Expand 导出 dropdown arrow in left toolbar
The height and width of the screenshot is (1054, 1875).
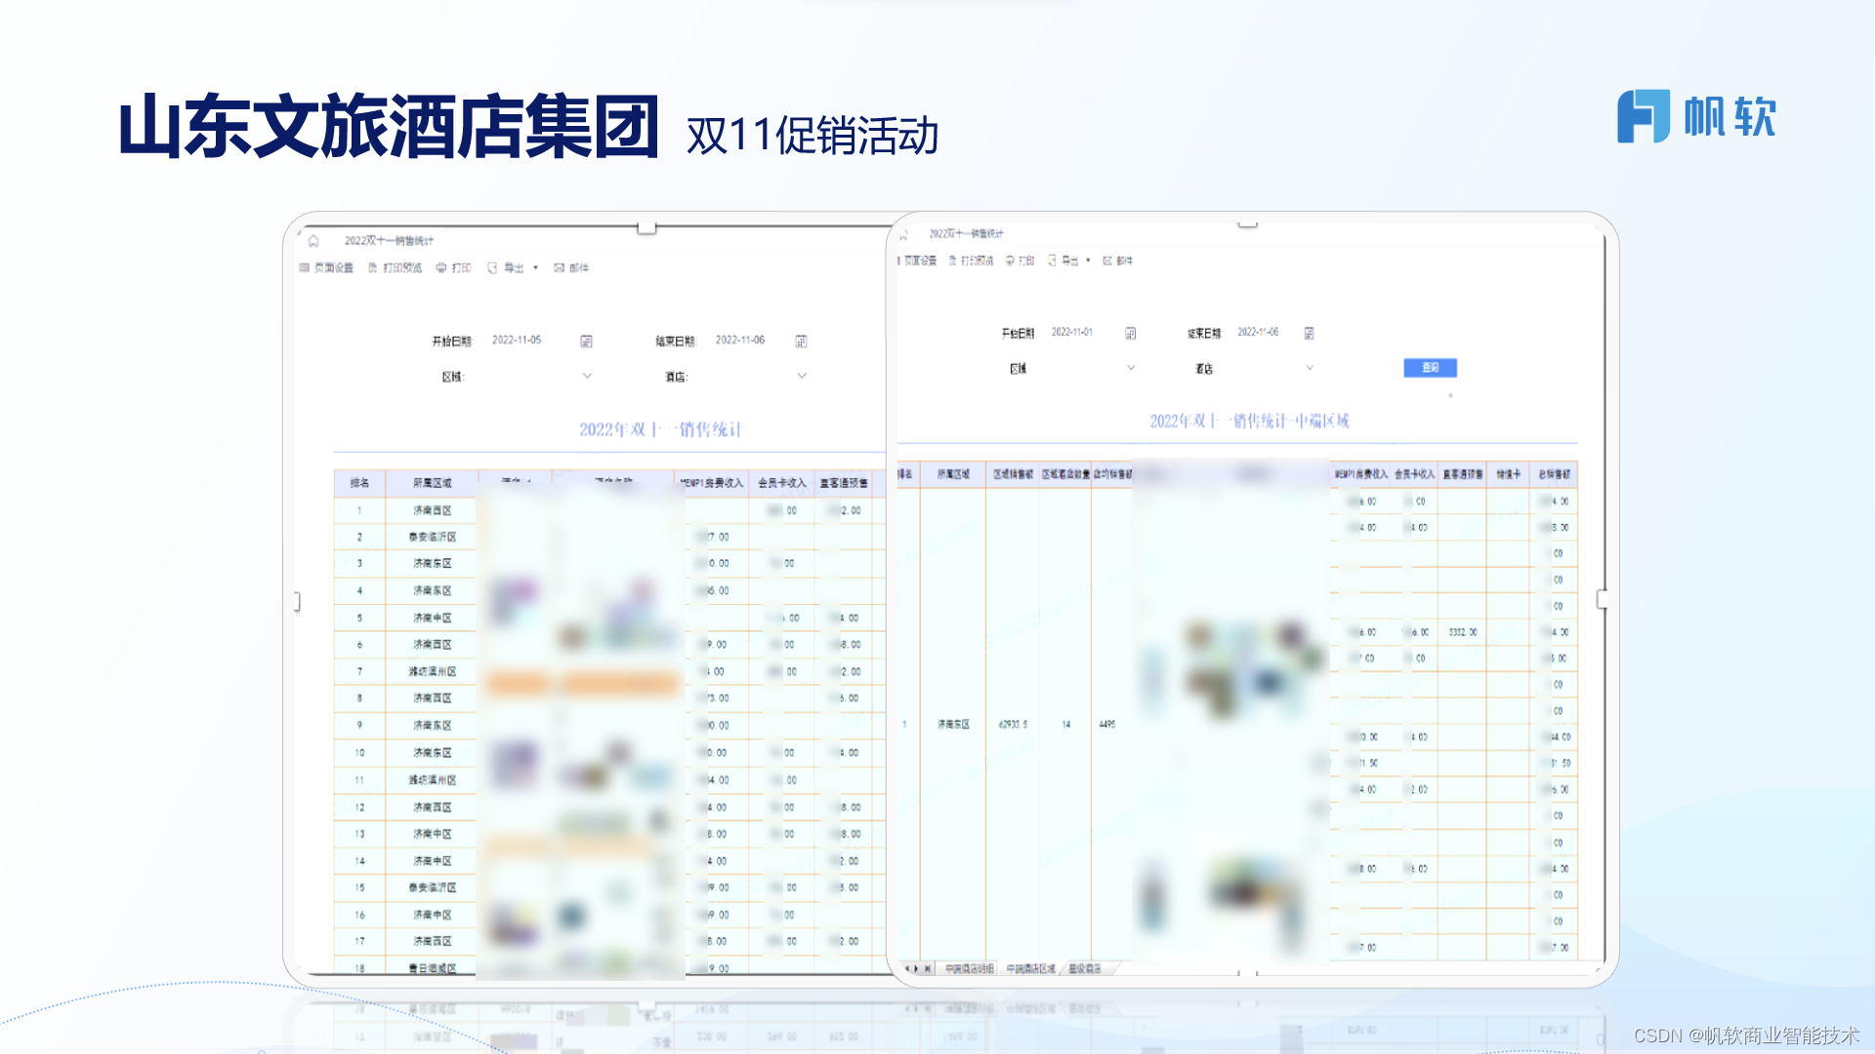click(x=535, y=267)
